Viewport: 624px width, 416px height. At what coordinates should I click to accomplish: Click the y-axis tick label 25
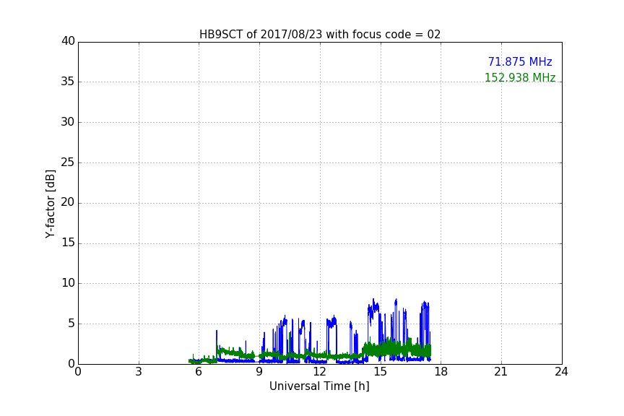tap(68, 162)
